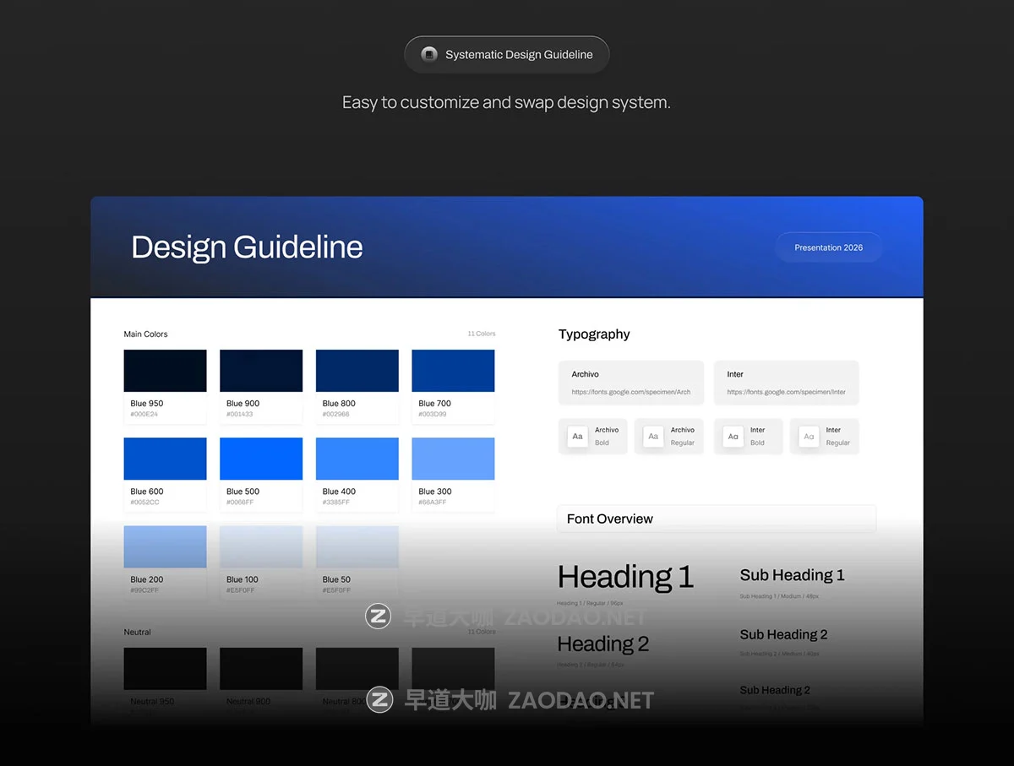
Task: Click the Aa preview icon for Archivo Regular
Action: coord(653,437)
